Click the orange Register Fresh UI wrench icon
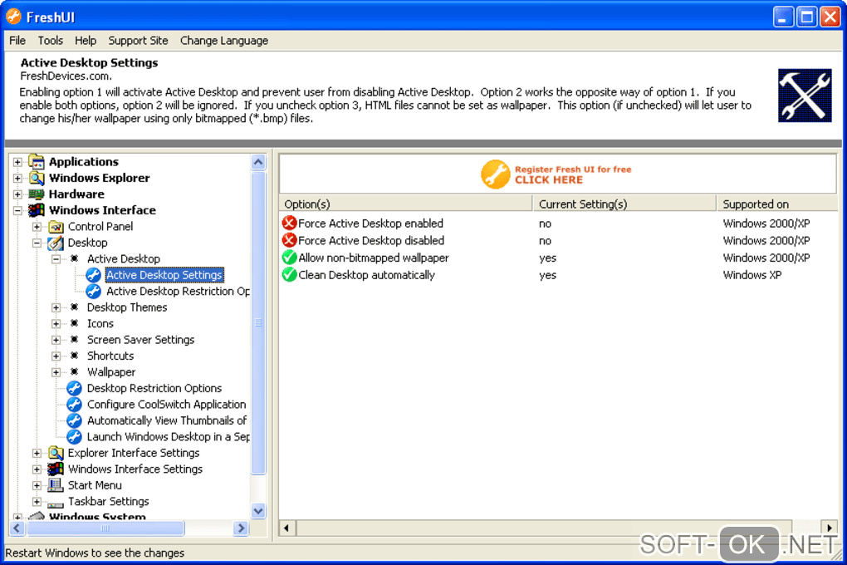Viewport: 847px width, 565px height. pyautogui.click(x=495, y=174)
